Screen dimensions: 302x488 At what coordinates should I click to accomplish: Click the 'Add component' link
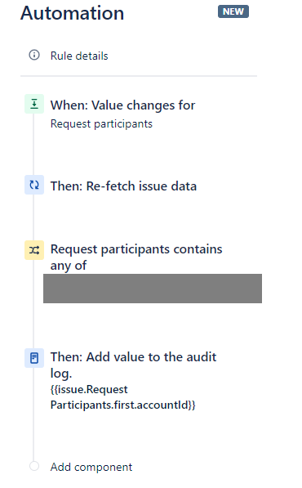[91, 467]
